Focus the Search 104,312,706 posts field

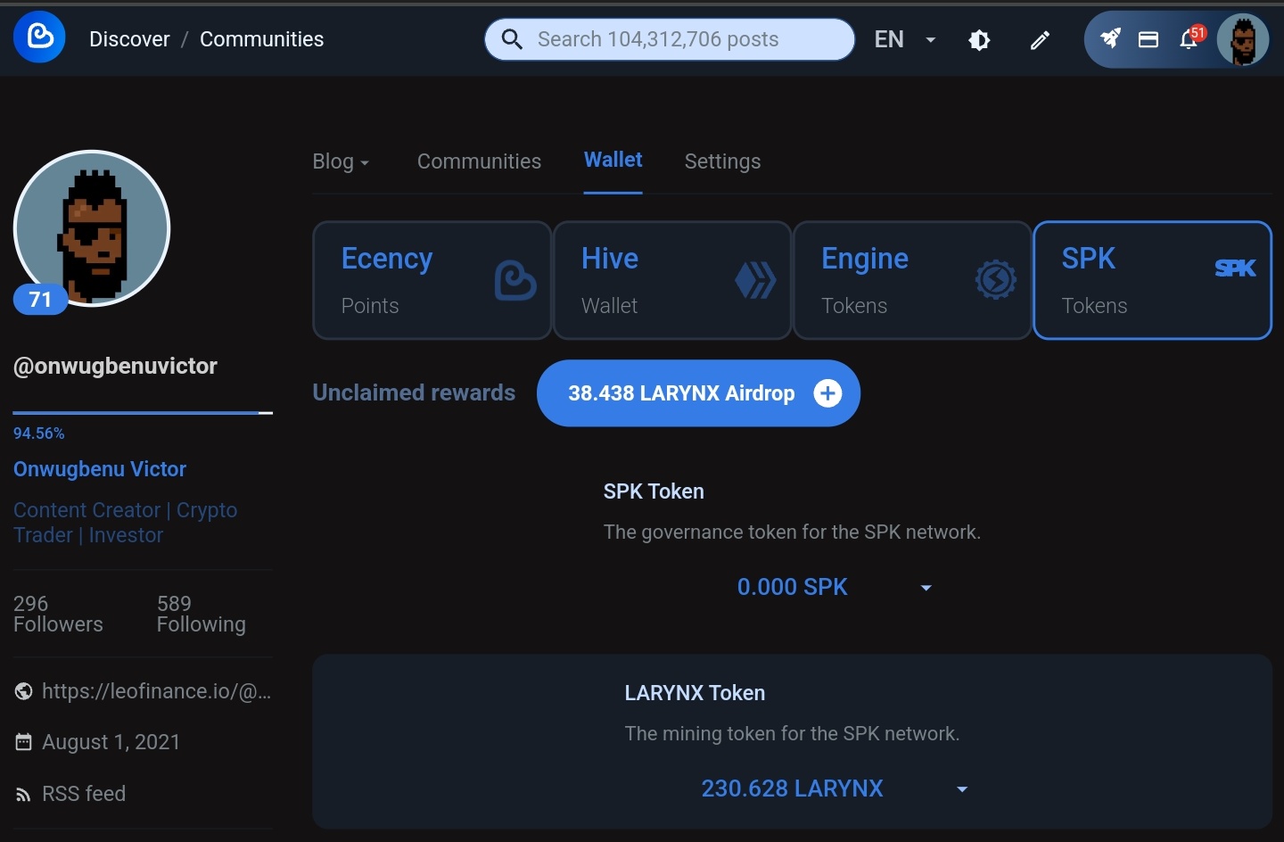(x=670, y=39)
